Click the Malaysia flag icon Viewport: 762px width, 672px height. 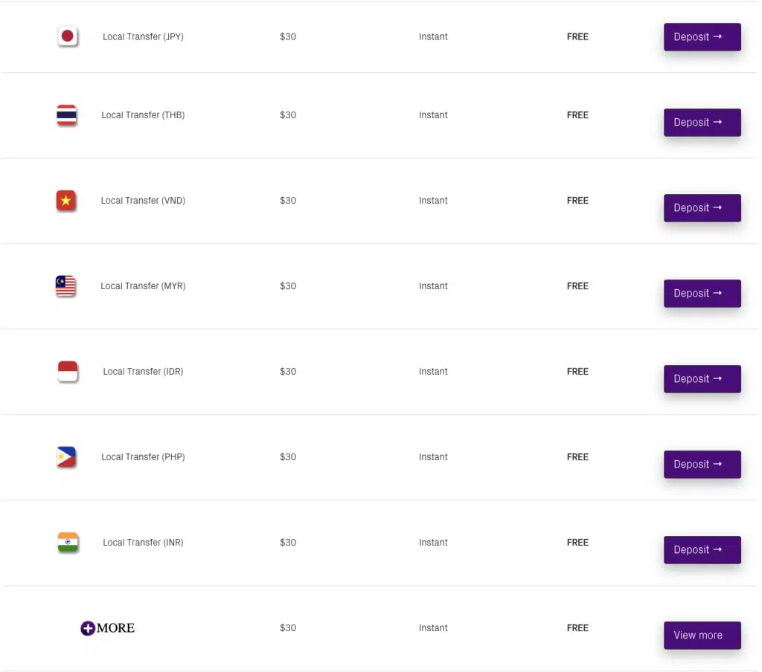point(65,286)
